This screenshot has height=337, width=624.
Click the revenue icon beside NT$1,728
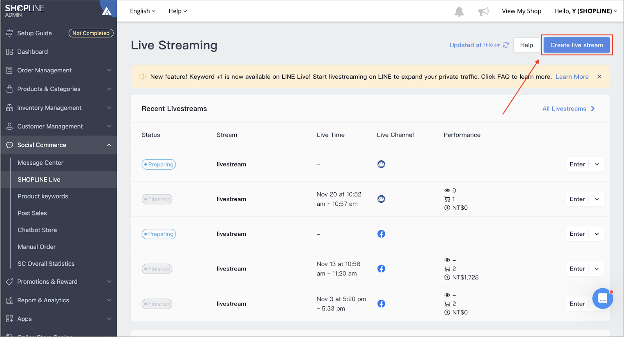447,277
